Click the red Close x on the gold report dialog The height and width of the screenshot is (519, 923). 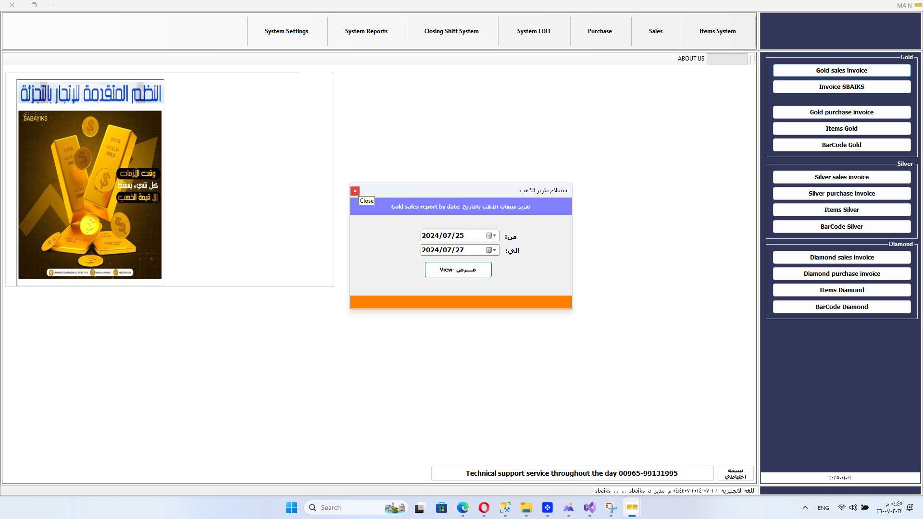[x=355, y=191]
